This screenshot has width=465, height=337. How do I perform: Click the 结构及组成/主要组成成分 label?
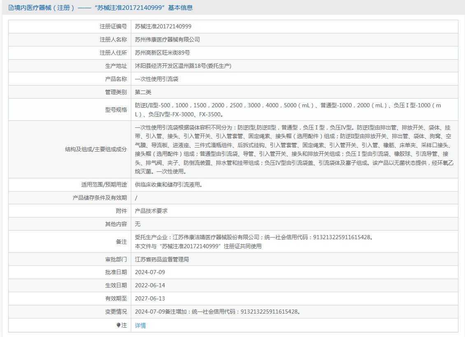[96, 149]
